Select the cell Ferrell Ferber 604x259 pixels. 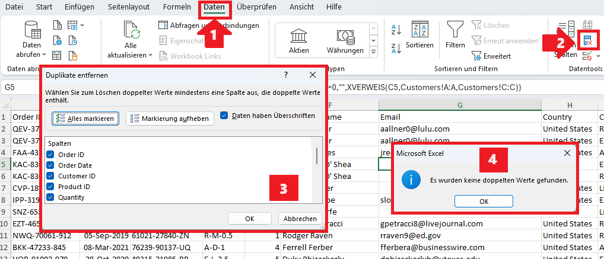[329, 247]
